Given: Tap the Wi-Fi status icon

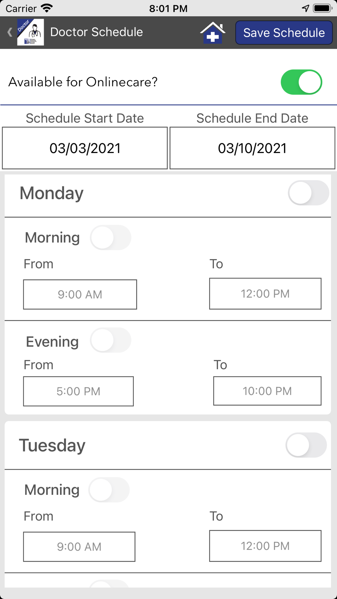Looking at the screenshot, I should tap(47, 8).
